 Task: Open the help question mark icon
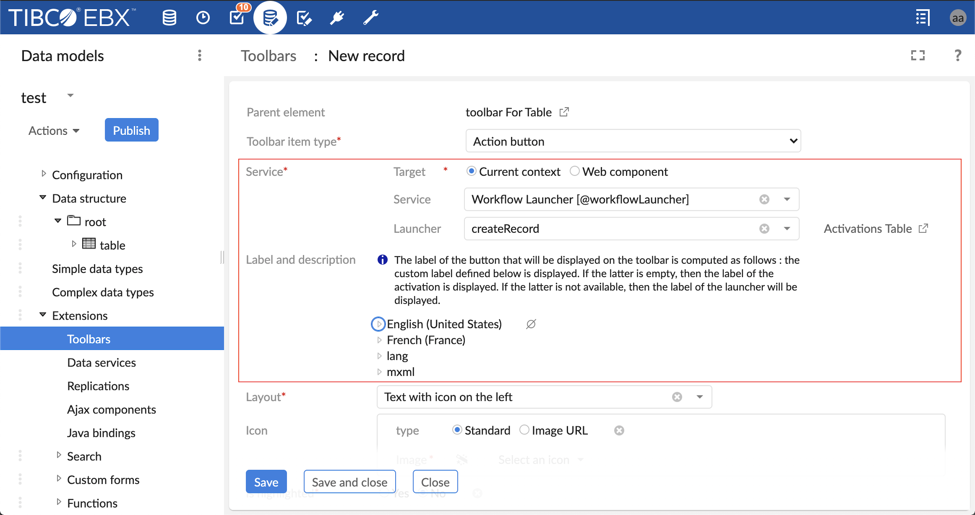[x=957, y=55]
